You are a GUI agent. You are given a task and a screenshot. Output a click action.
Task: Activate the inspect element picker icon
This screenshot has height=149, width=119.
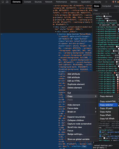tap(3, 2)
